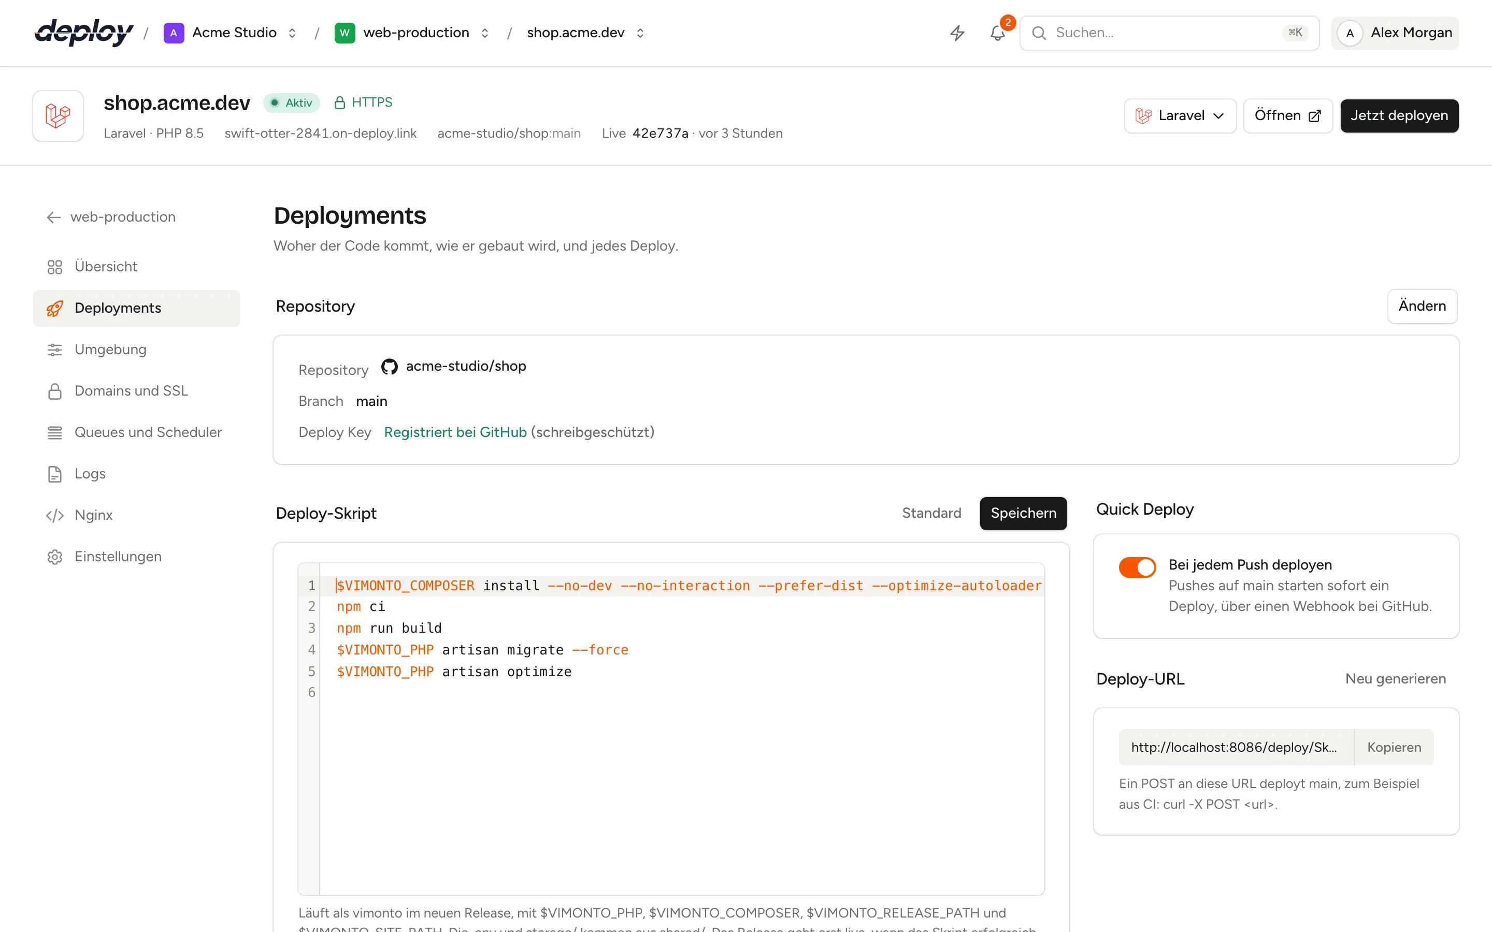This screenshot has width=1492, height=932.
Task: Save the deploy script with Speichern
Action: coord(1023,513)
